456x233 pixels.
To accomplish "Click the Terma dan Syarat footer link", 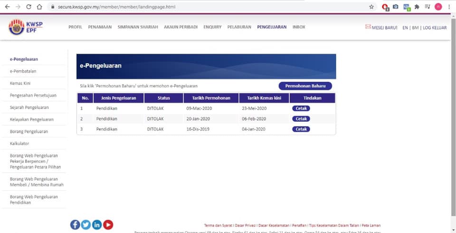I will 218,225.
